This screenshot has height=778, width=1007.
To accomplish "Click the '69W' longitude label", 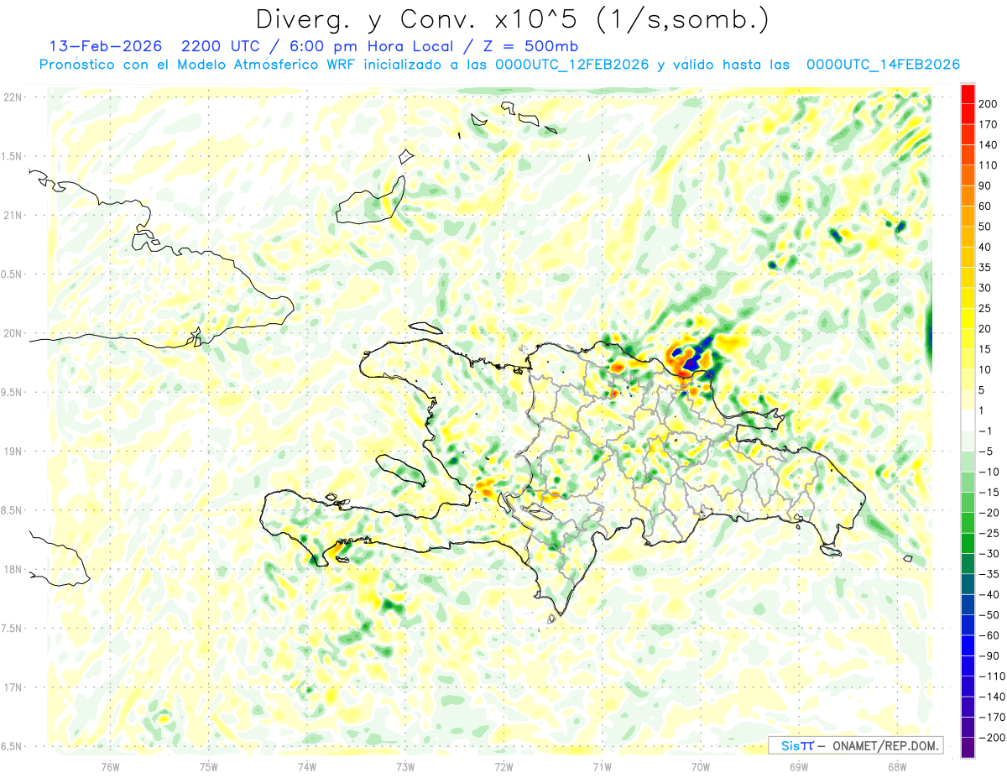I will (799, 766).
